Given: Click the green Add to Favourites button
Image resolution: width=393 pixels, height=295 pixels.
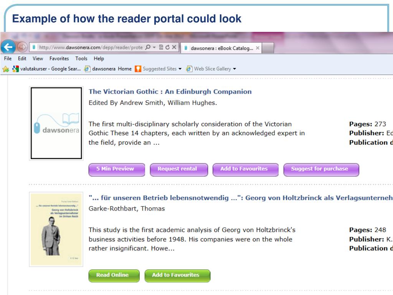Looking at the screenshot, I should click(x=177, y=276).
